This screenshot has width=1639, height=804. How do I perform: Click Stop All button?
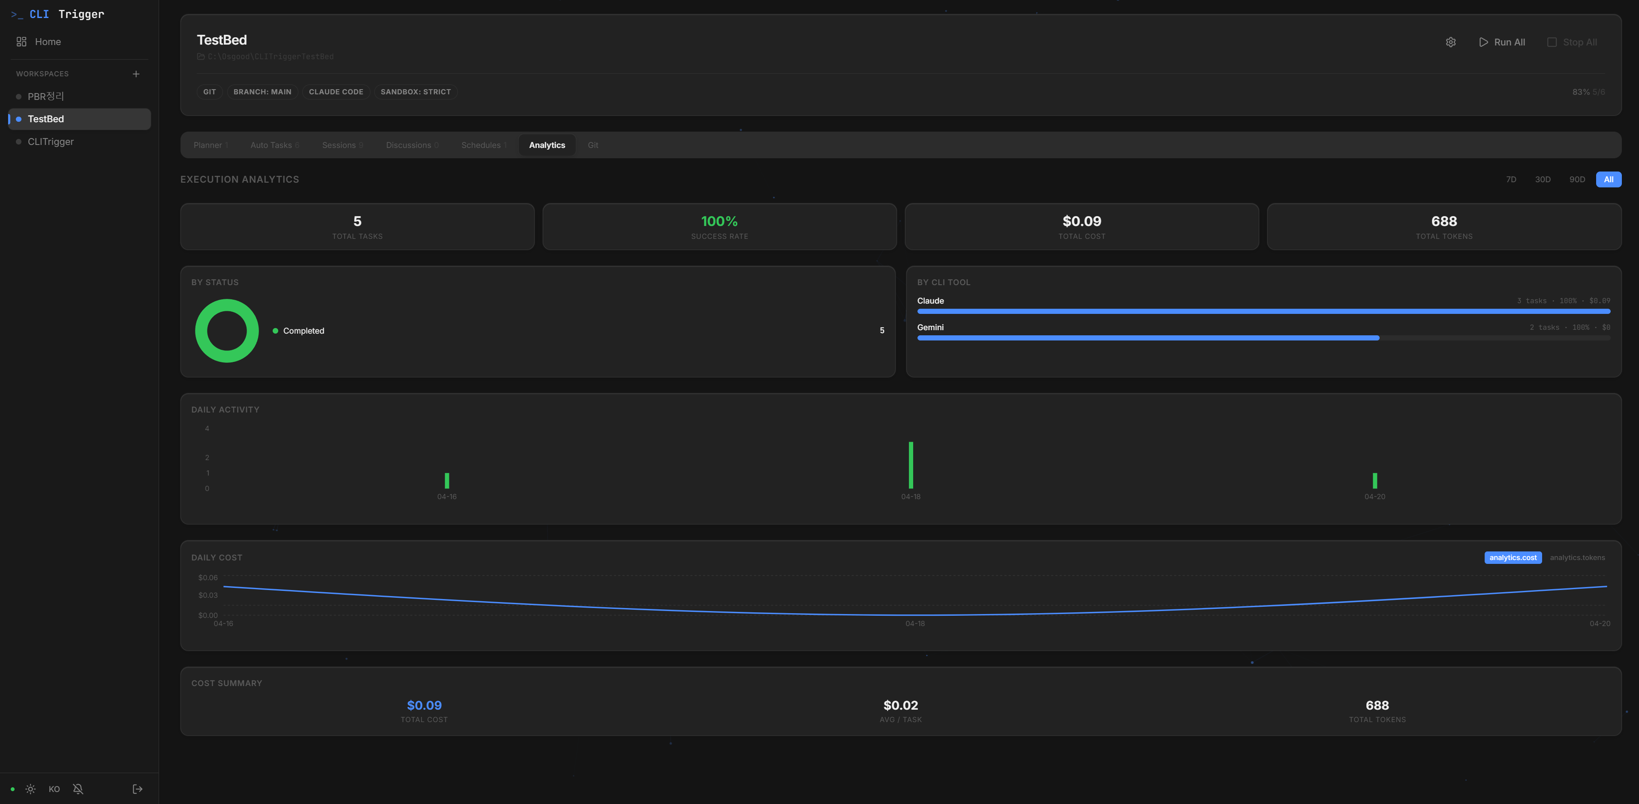(x=1572, y=42)
